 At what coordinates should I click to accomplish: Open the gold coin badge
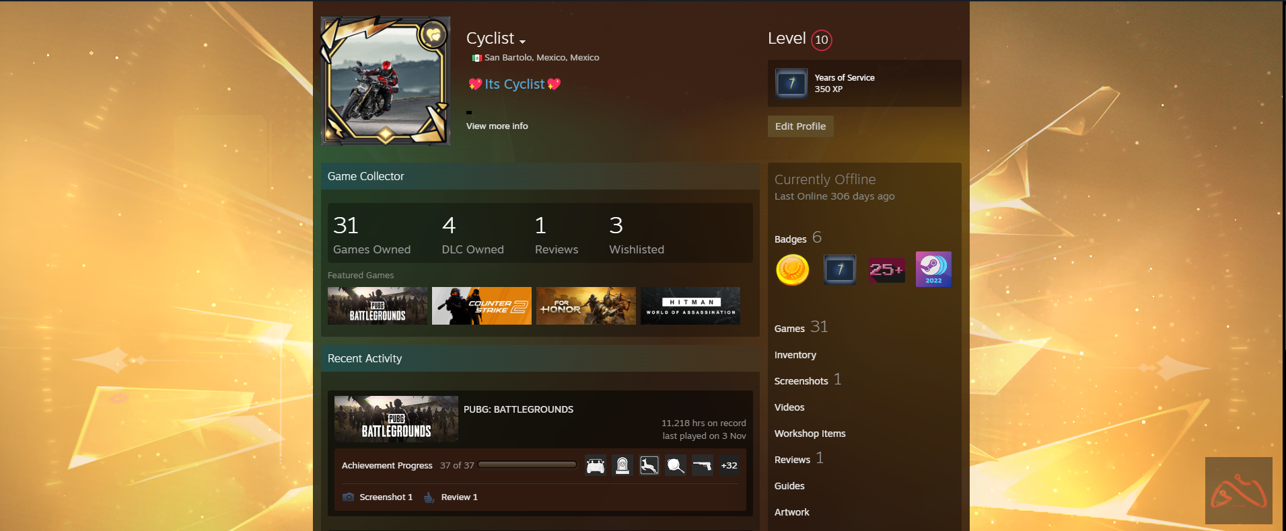tap(792, 270)
